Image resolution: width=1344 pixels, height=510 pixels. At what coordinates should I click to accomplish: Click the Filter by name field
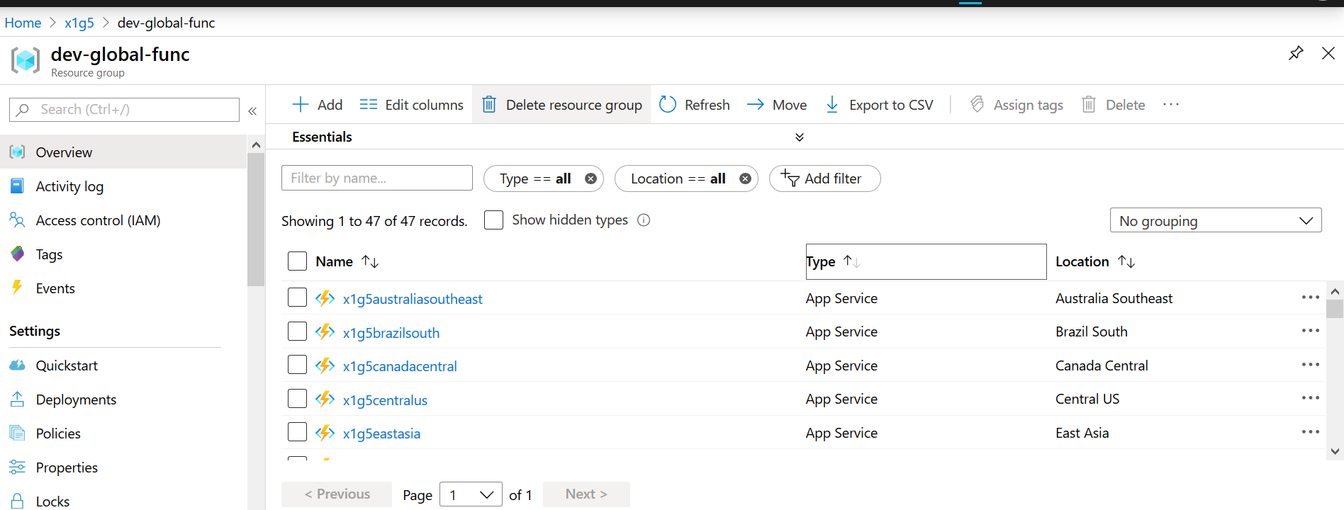[376, 178]
